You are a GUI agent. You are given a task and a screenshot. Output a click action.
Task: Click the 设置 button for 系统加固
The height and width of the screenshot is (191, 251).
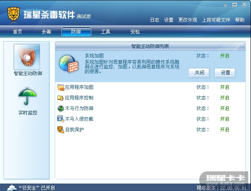225,73
